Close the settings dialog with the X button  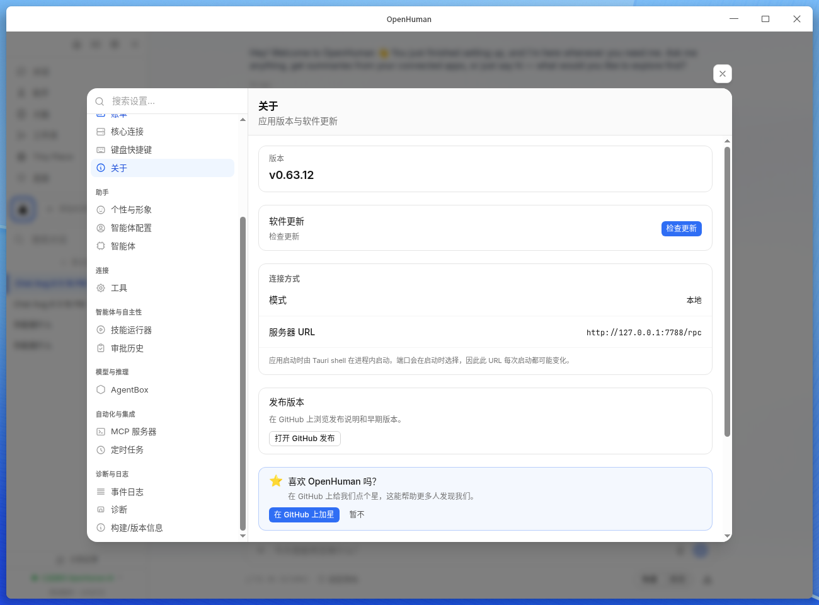point(723,74)
